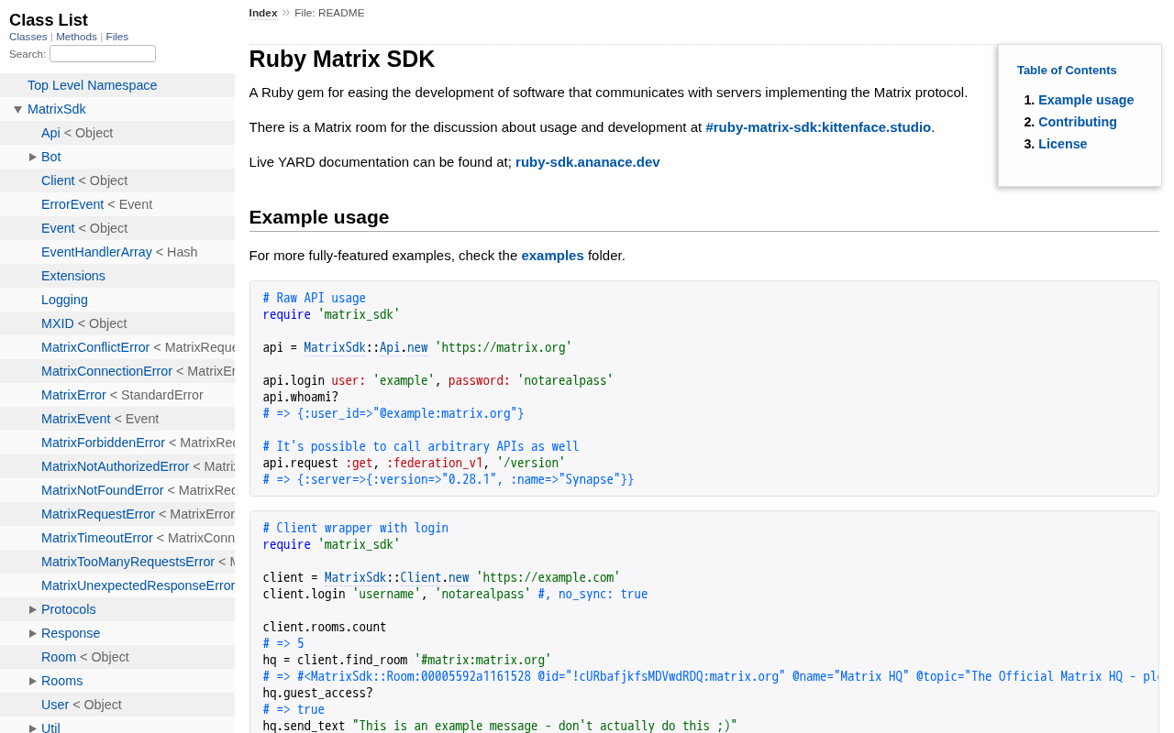1174x733 pixels.
Task: Go to the Index breadcrumb link
Action: click(x=263, y=13)
